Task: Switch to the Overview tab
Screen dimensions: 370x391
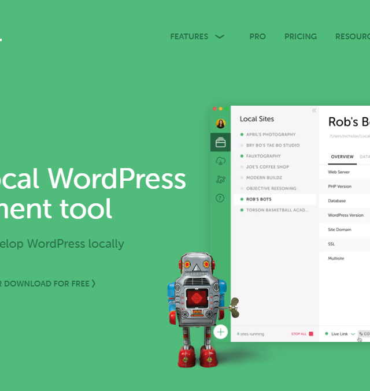Action: (x=342, y=157)
